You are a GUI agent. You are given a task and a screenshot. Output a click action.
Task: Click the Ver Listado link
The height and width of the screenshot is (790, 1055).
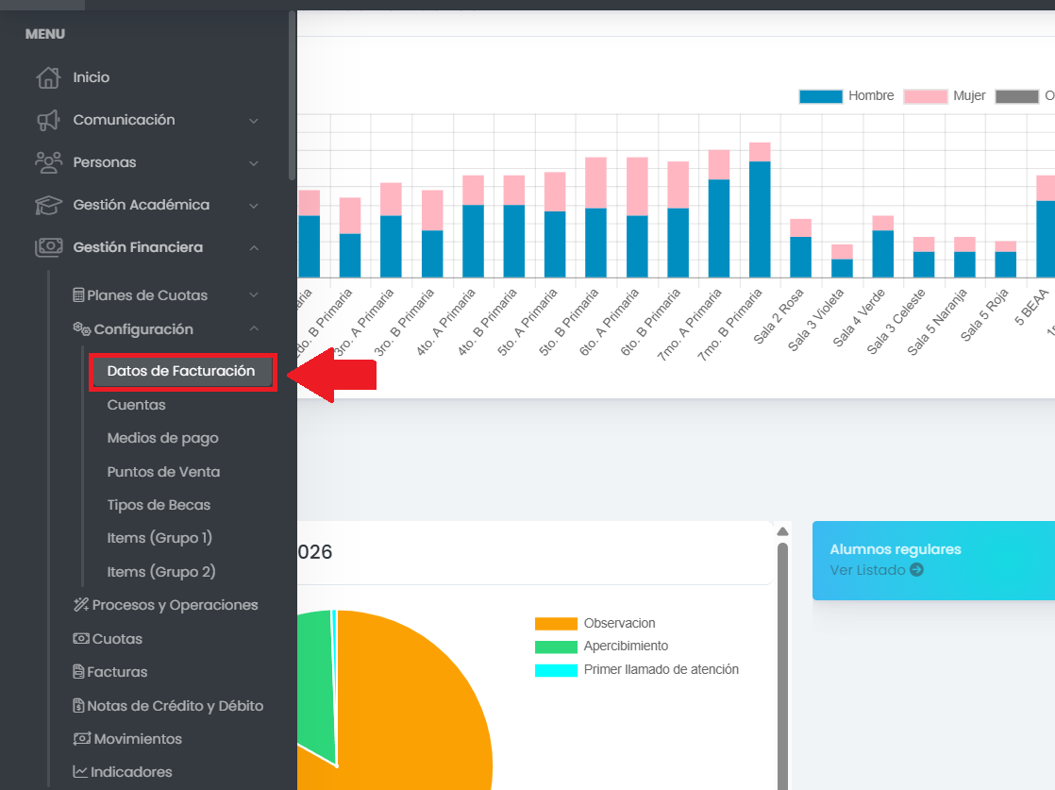coord(867,570)
